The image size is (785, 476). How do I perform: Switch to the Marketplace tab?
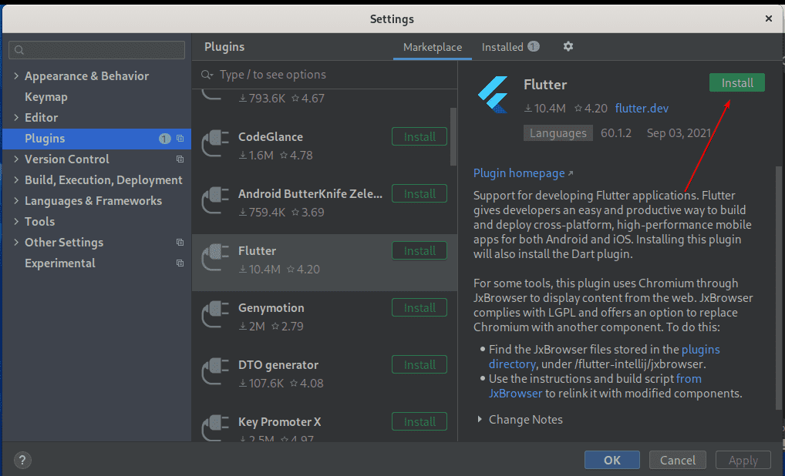433,47
